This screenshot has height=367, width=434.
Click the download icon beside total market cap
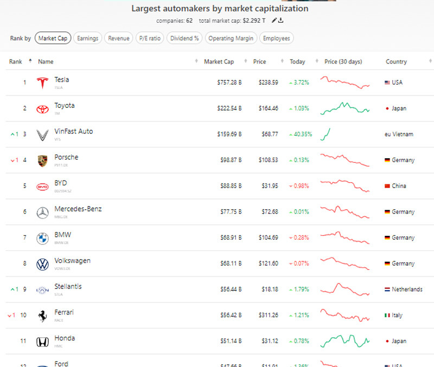pos(281,21)
